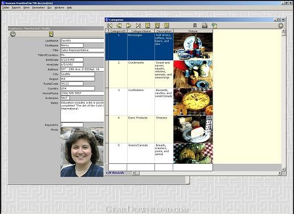Click the third yellow note icon in Categories toolbar
The width and height of the screenshot is (294, 214).
(x=167, y=26)
